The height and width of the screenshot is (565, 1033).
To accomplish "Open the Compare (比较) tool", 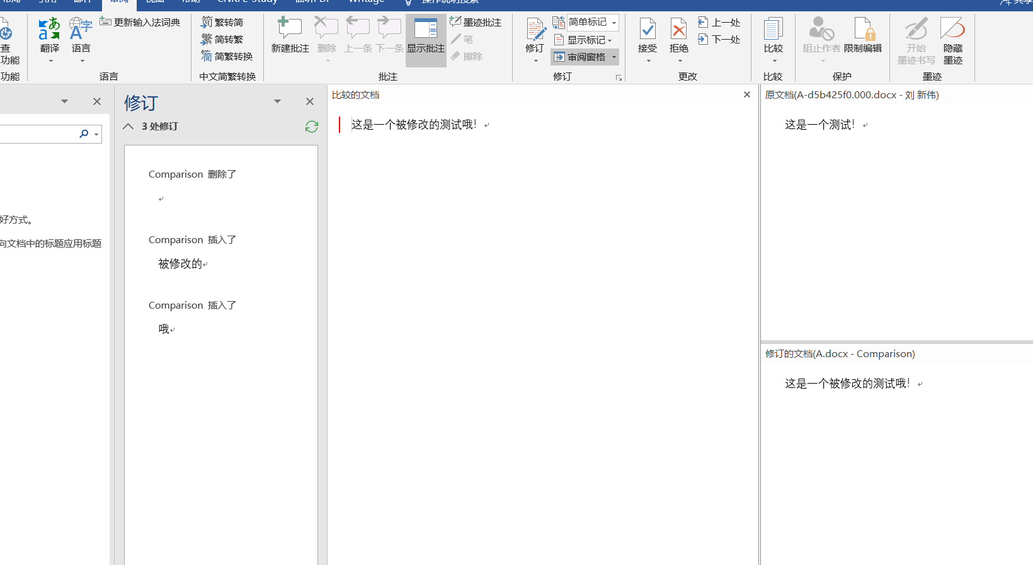I will 773,35.
